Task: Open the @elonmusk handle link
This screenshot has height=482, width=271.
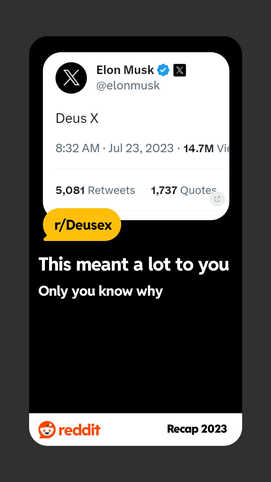Action: [128, 86]
